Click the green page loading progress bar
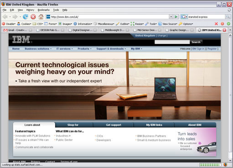The image size is (233, 168). [210, 165]
